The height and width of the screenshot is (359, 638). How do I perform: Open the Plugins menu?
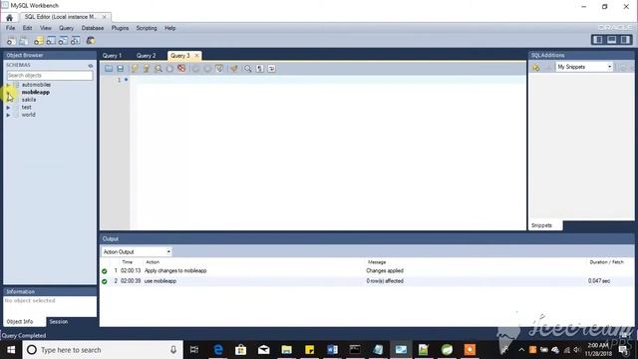(x=120, y=28)
